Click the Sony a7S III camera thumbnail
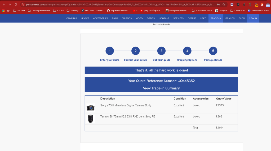The width and height of the screenshot is (271, 151). 91,108
